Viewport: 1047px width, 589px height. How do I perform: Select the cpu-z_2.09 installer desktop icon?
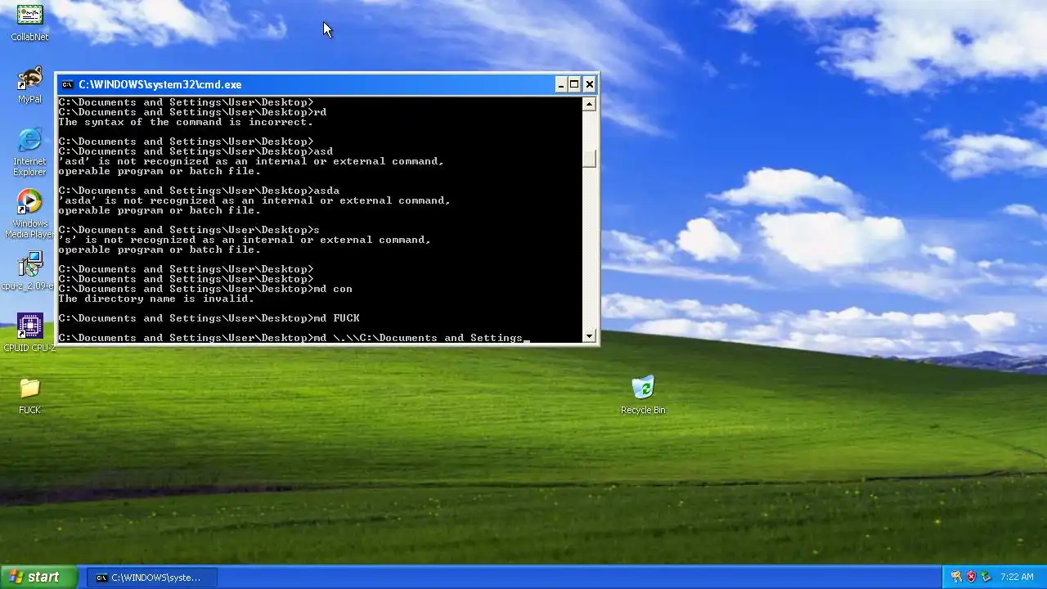tap(29, 271)
